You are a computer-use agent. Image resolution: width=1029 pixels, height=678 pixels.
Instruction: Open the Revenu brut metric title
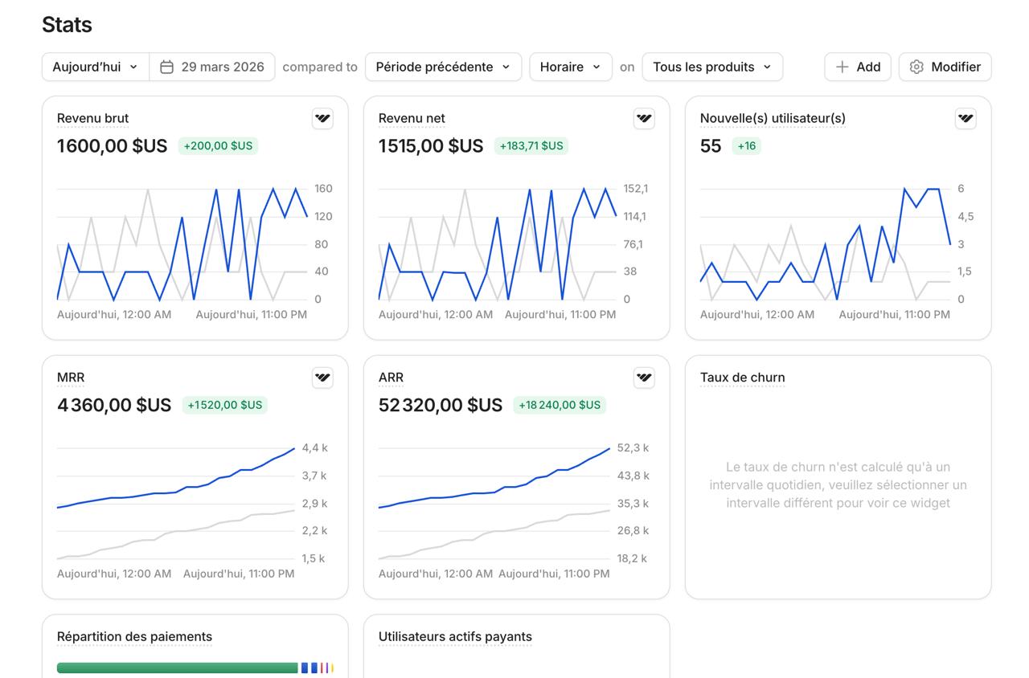tap(92, 119)
